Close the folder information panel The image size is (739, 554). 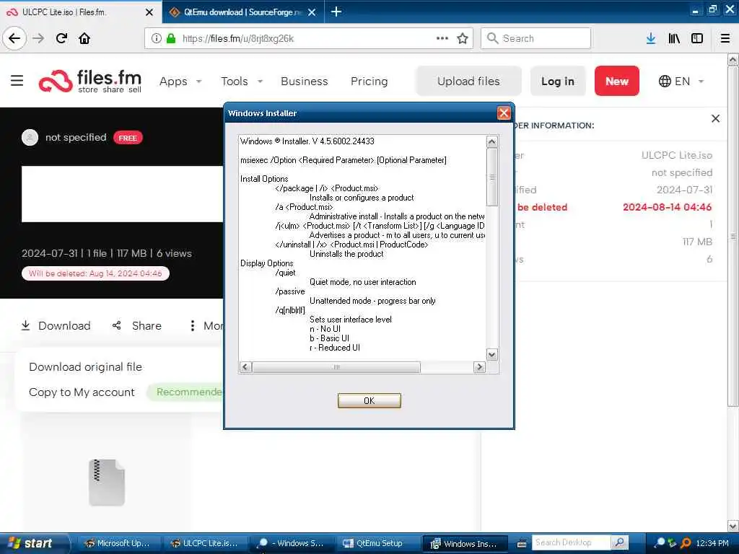(715, 119)
